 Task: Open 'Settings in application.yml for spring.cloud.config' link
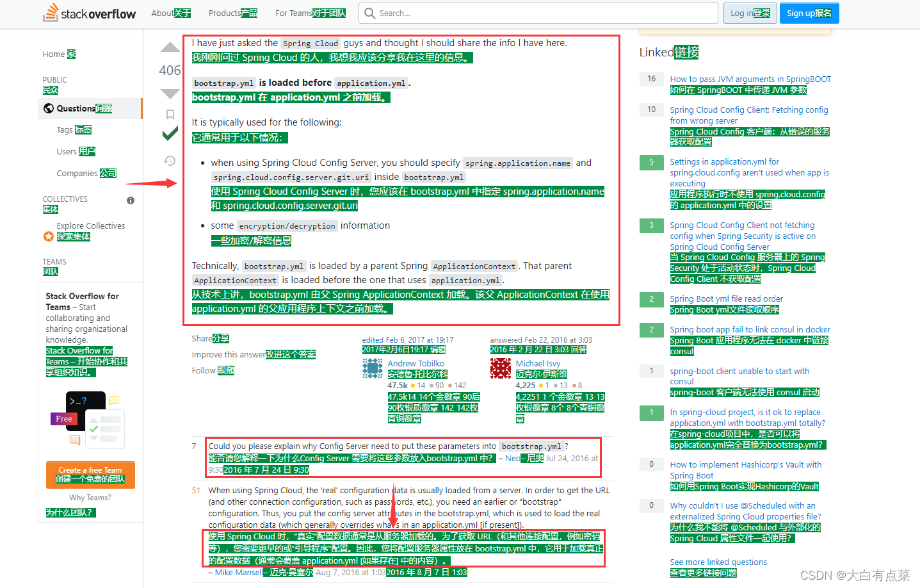pyautogui.click(x=750, y=172)
